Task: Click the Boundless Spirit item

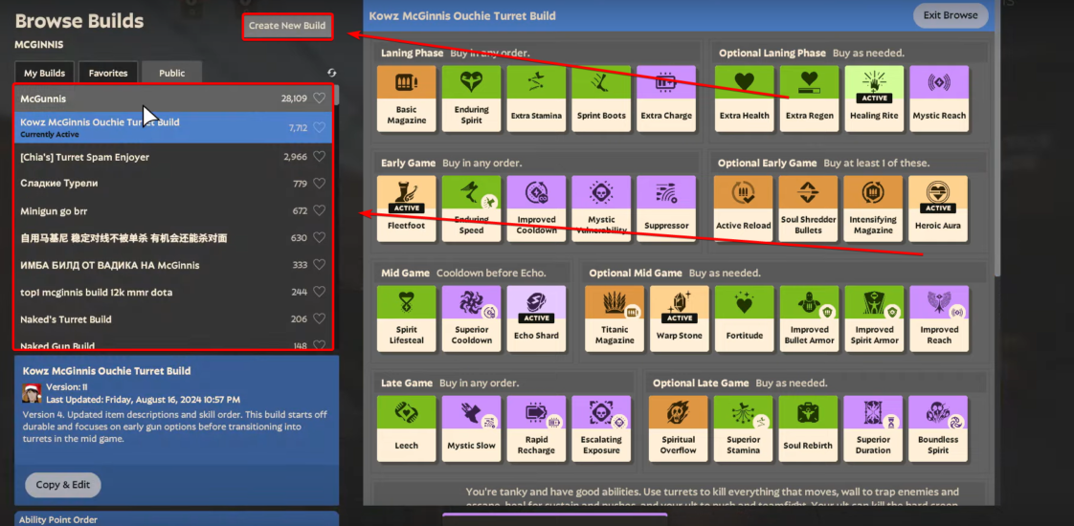Action: [938, 428]
